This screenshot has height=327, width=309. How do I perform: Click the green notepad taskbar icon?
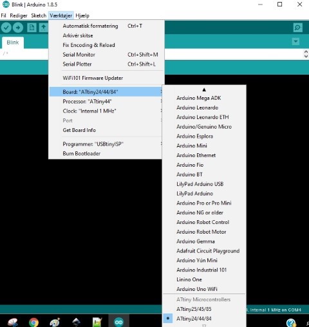(97, 322)
